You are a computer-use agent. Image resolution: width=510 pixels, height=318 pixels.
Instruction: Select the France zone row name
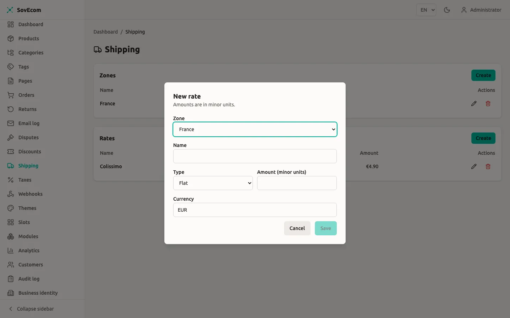[x=107, y=104]
